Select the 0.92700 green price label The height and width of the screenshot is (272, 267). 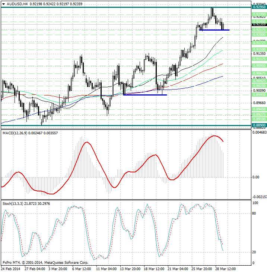pos(259,14)
